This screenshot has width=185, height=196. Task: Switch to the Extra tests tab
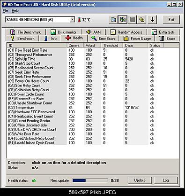[x=163, y=32]
